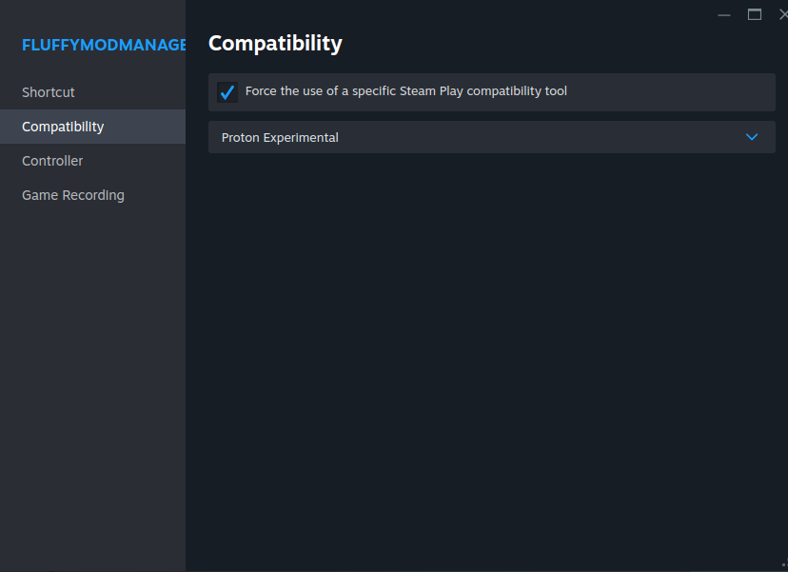Close the properties window
788x572 pixels.
[x=782, y=14]
